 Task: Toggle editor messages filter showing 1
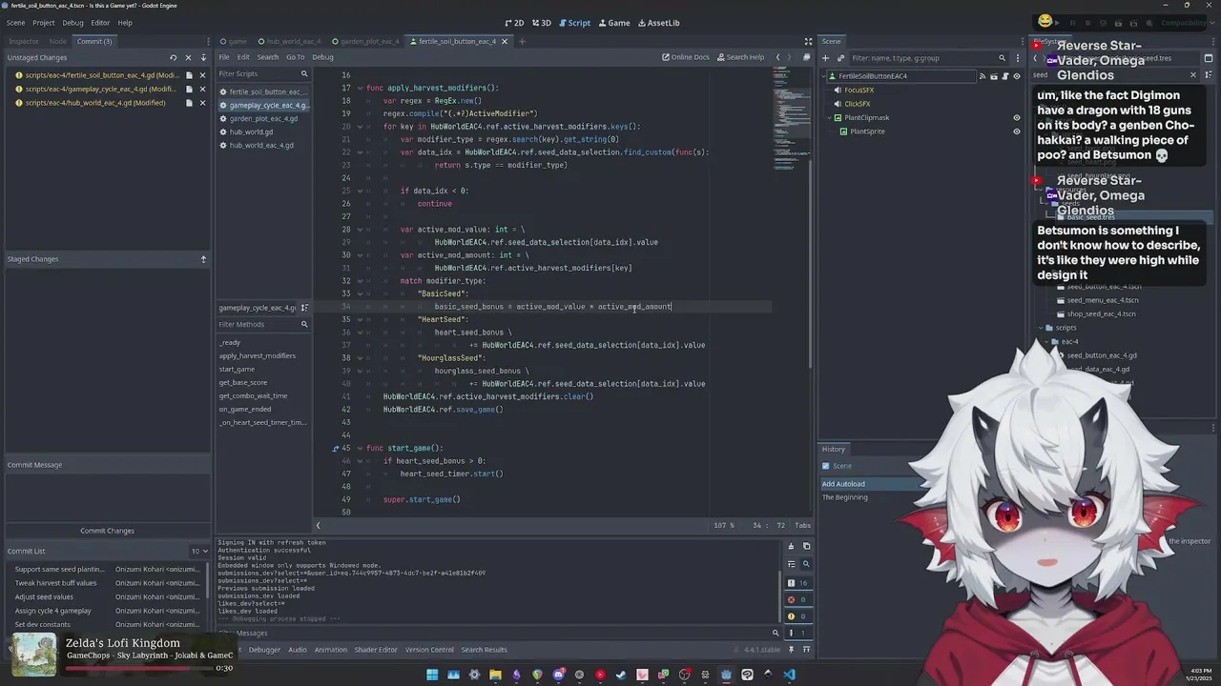pos(797,634)
